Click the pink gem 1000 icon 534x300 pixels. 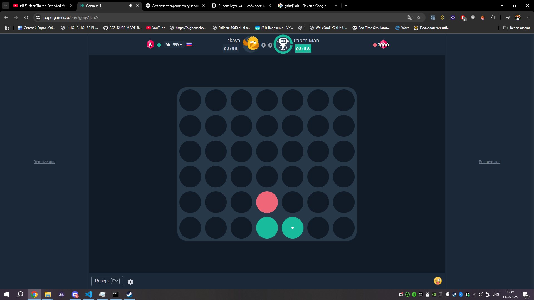point(383,44)
